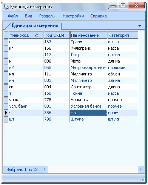This screenshot has width=148, height=185.
Task: Click OKEI code 006 cell
Action: [56, 61]
